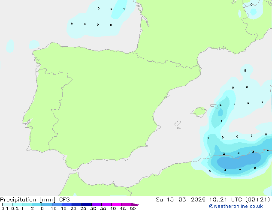The width and height of the screenshot is (272, 210).
Task: Click the 10–15 mm blue legend swatch
Action: (57, 204)
